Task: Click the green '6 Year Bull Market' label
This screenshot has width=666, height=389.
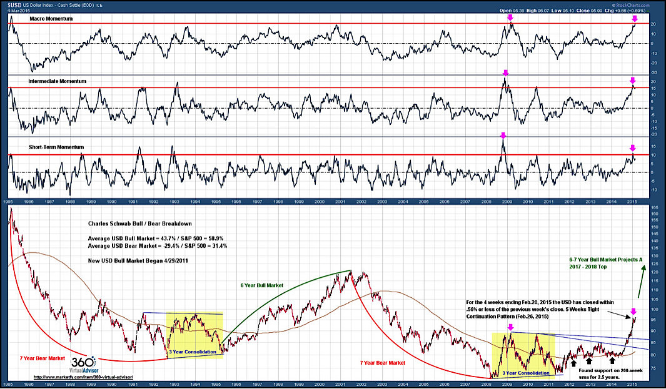Action: click(261, 285)
